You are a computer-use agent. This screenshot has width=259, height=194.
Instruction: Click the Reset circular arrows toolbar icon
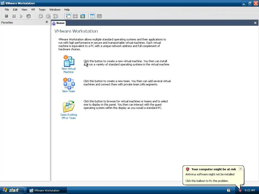click(29, 16)
